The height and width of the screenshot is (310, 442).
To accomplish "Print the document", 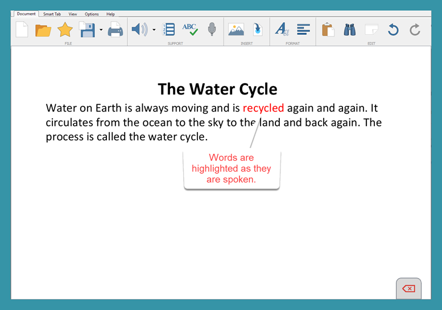I will pos(115,30).
